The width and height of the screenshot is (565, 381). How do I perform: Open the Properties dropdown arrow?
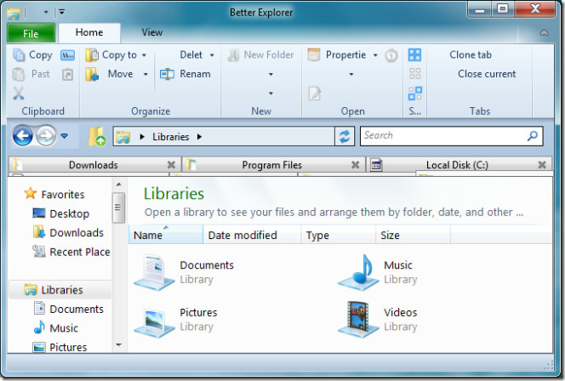click(375, 55)
